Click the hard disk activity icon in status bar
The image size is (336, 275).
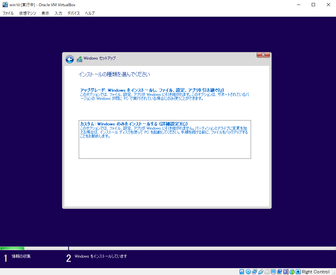tap(241, 271)
